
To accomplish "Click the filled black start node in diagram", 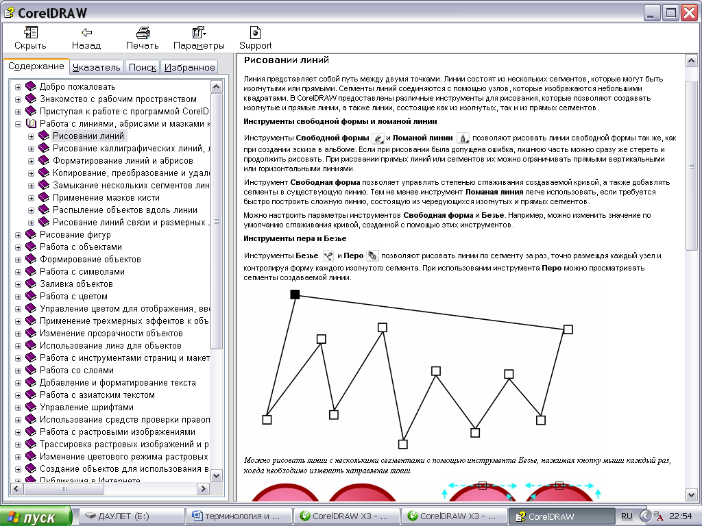I will (x=295, y=295).
